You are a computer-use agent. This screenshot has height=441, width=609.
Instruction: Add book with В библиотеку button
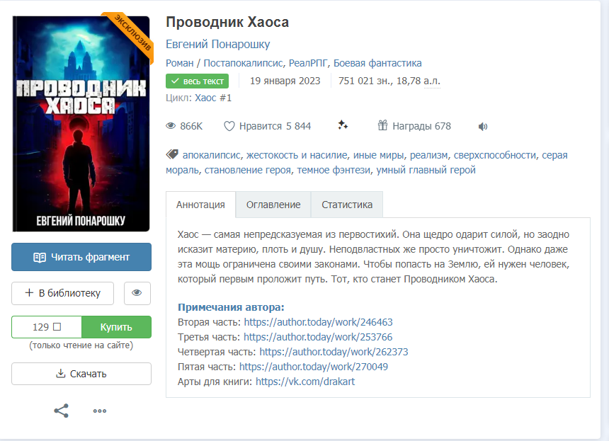coord(62,293)
